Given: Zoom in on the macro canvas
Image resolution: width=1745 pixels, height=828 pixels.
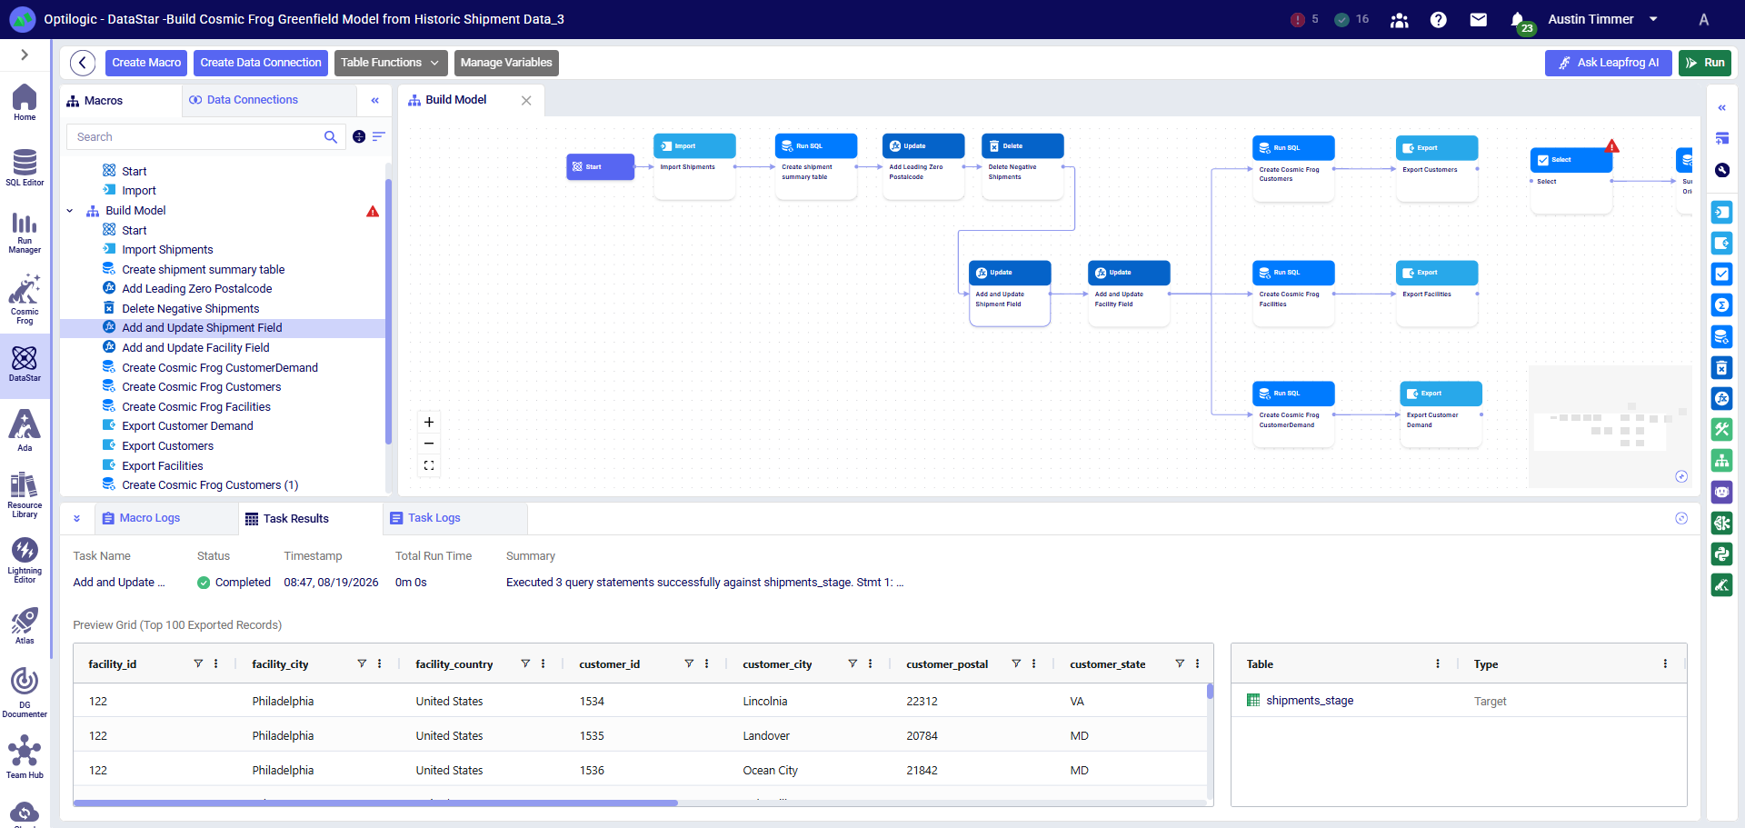Looking at the screenshot, I should (429, 422).
